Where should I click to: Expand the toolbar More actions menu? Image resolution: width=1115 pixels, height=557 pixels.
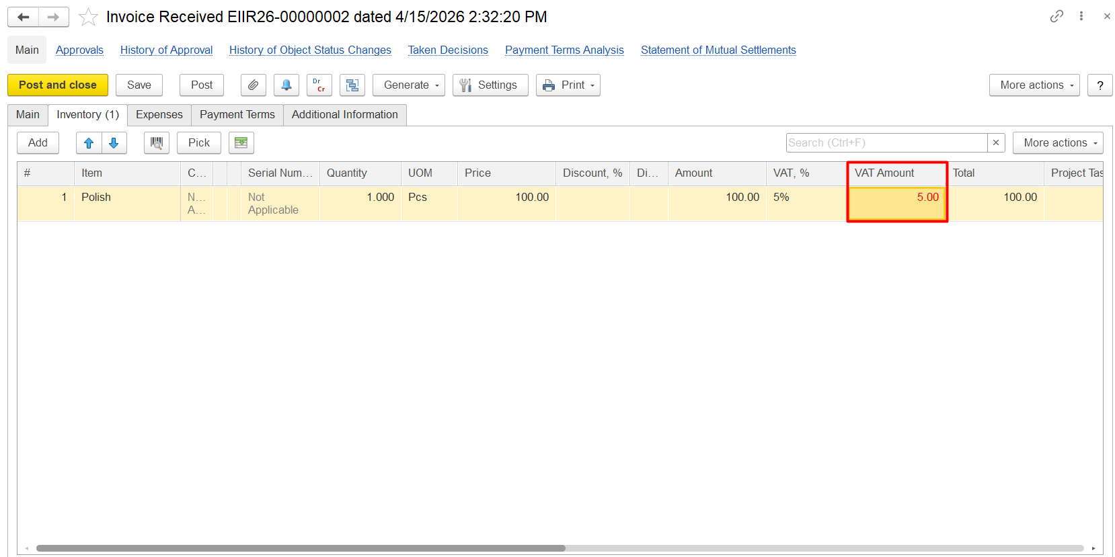pos(1034,85)
